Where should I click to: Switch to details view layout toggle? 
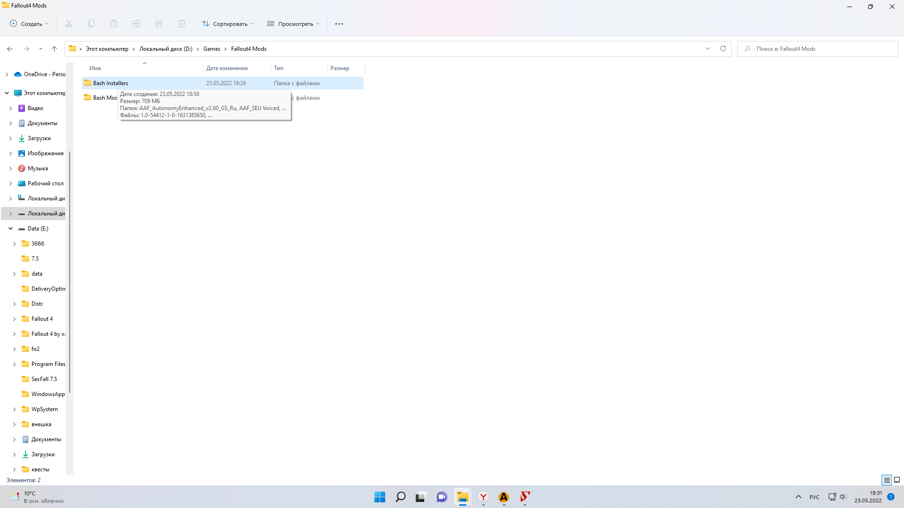(x=887, y=480)
